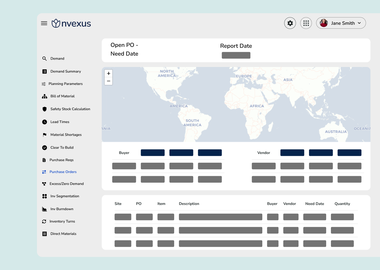The image size is (380, 270).
Task: Navigate to Lead Times
Action: [60, 122]
